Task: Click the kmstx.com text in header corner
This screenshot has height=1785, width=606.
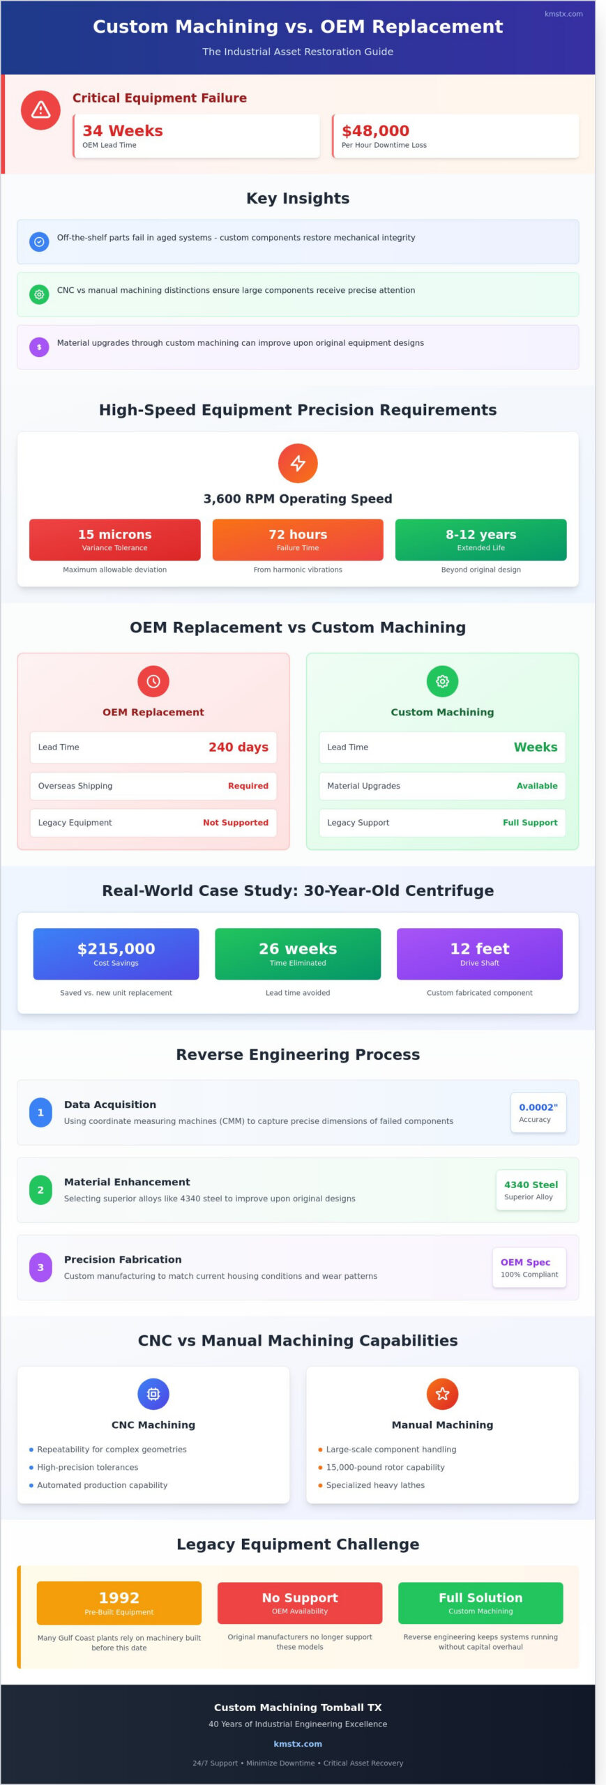Action: coord(563,14)
